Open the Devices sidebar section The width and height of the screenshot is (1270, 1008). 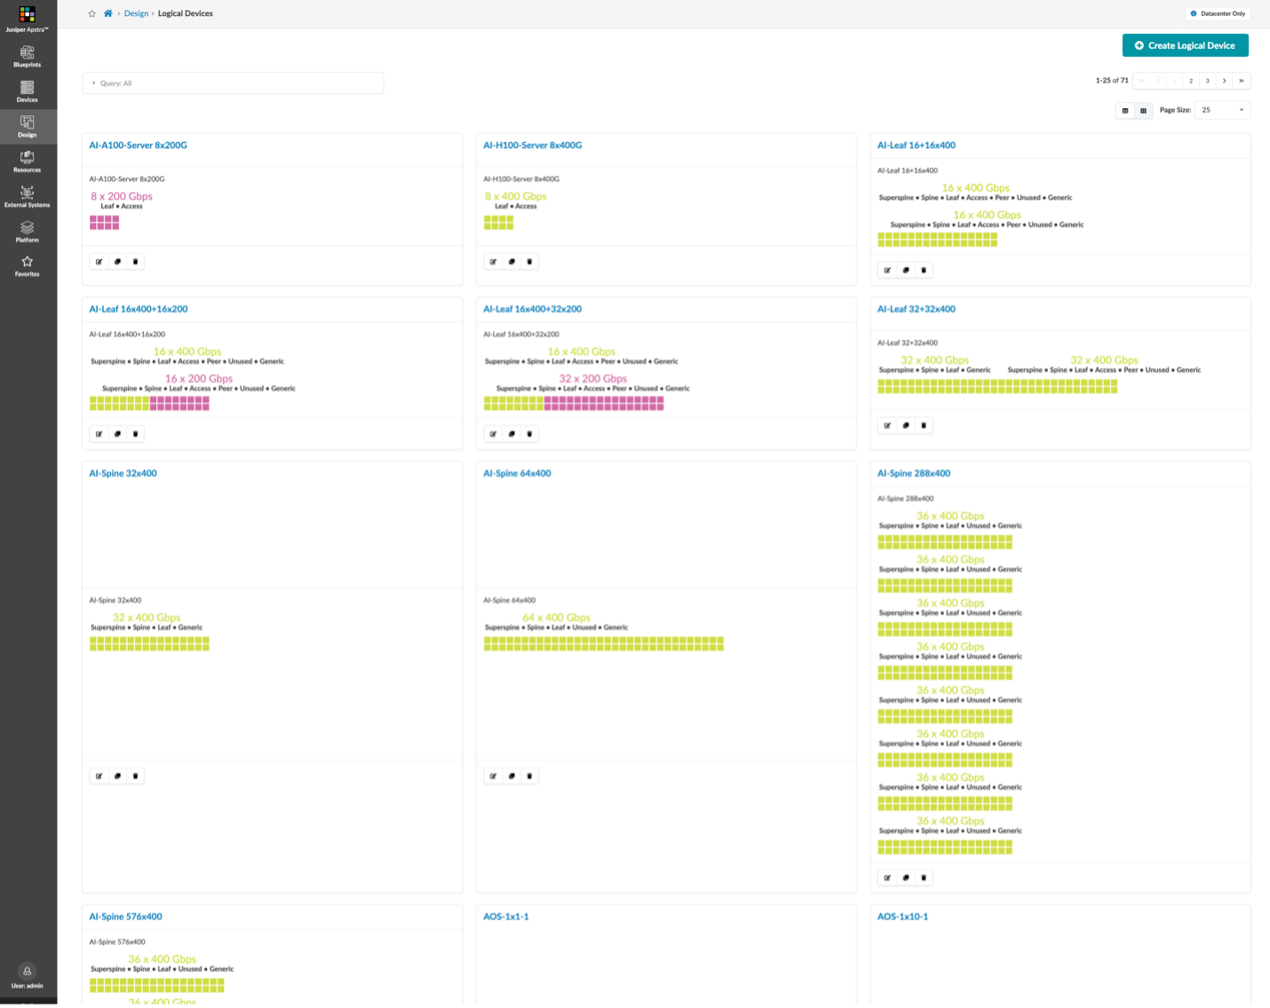pyautogui.click(x=28, y=91)
